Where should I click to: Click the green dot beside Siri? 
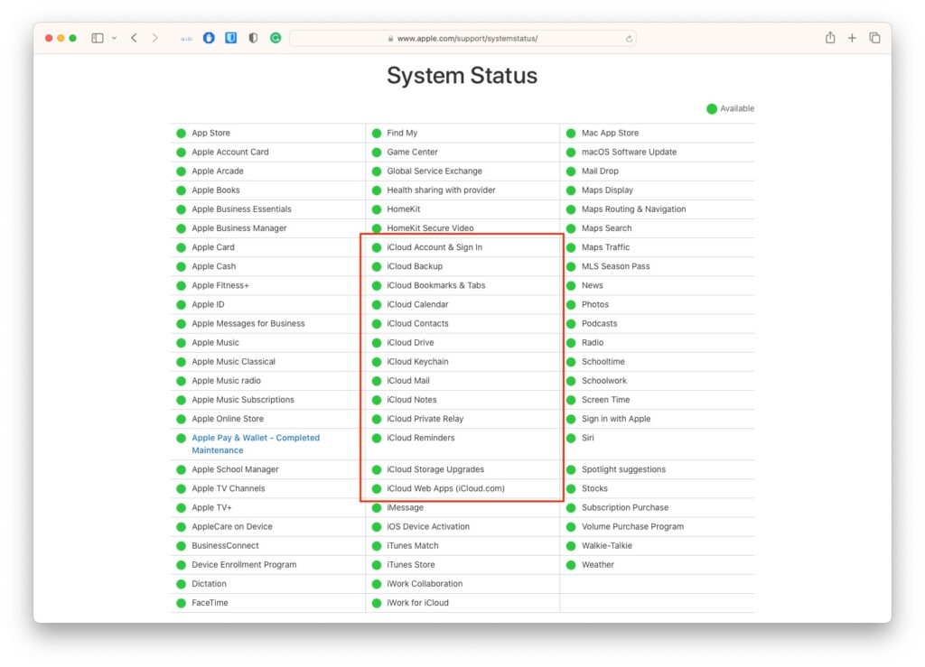(571, 438)
